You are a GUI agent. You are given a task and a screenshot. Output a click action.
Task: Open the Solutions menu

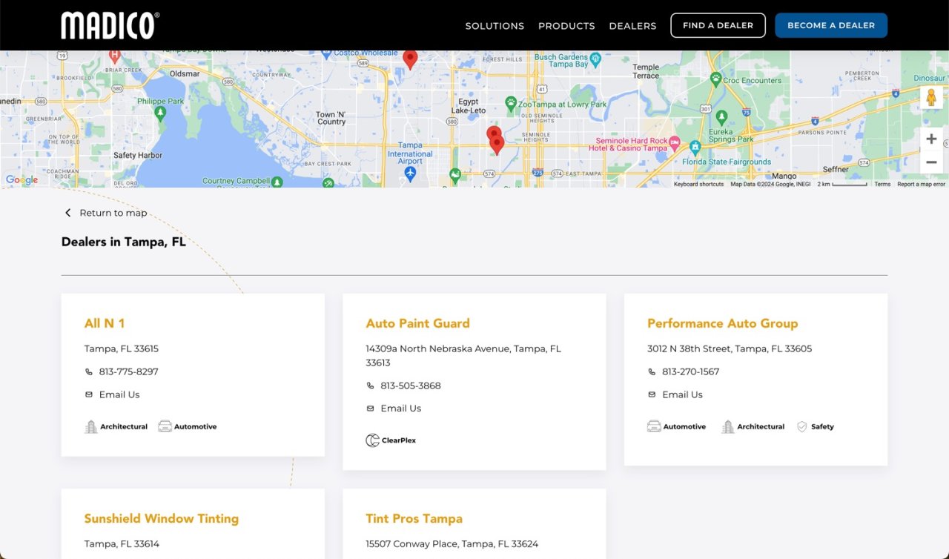tap(495, 26)
